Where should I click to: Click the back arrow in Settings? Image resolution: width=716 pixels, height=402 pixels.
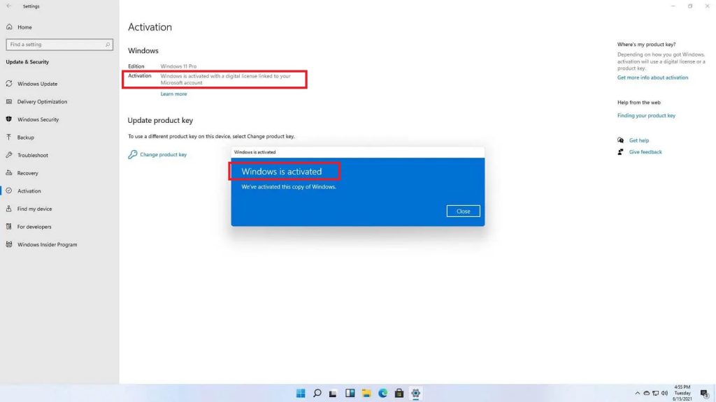coord(9,6)
